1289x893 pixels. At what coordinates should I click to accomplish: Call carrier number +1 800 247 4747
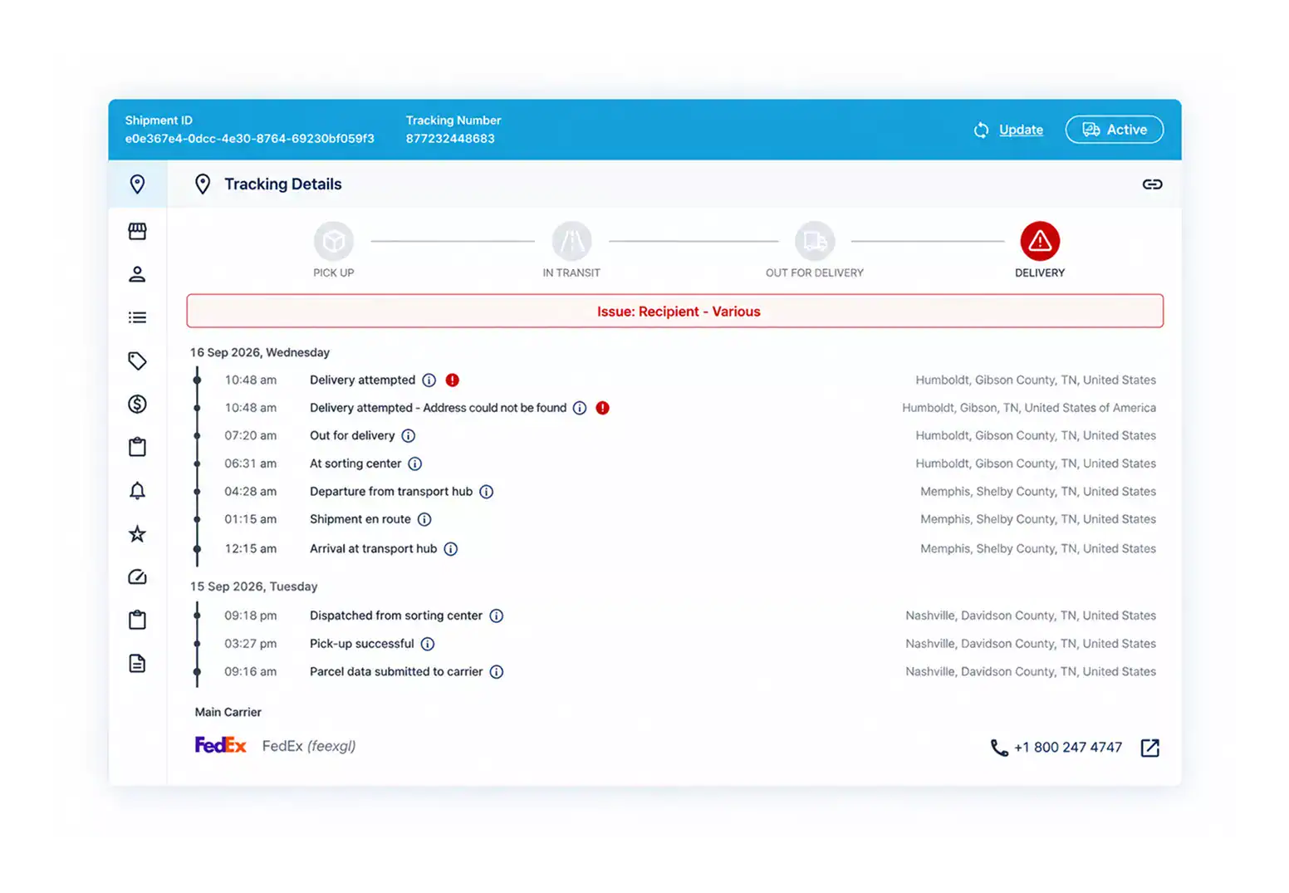click(x=1068, y=748)
